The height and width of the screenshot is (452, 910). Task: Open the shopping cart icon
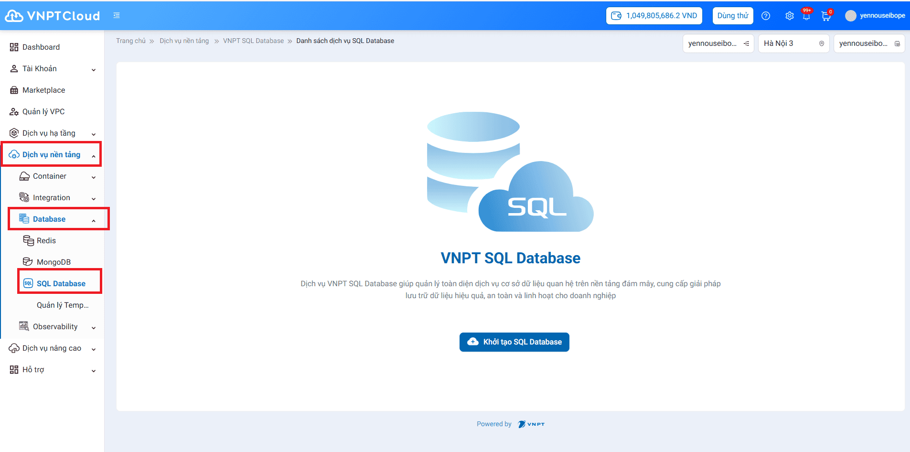point(825,16)
